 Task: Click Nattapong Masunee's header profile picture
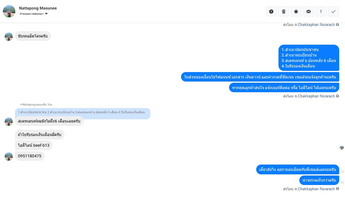9,11
